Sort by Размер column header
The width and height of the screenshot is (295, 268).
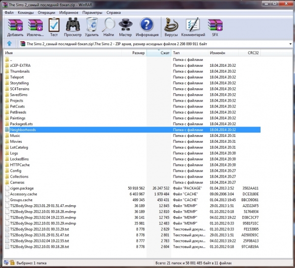134,53
